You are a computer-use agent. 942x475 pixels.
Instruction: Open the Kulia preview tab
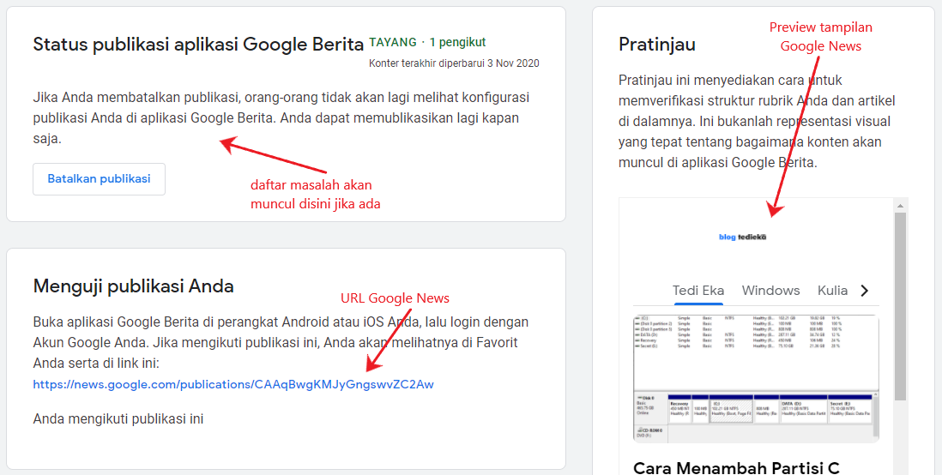tap(833, 291)
